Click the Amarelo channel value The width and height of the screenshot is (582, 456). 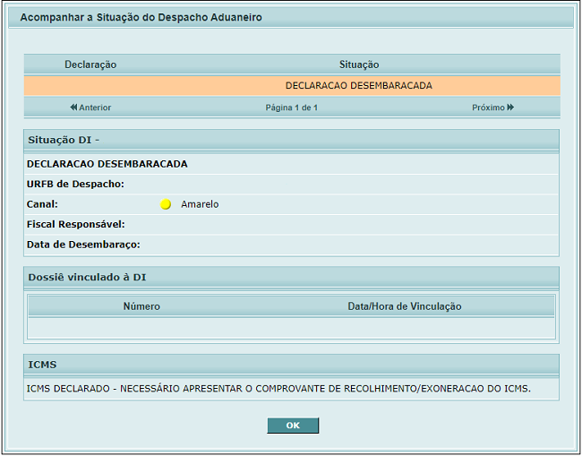[x=200, y=204]
